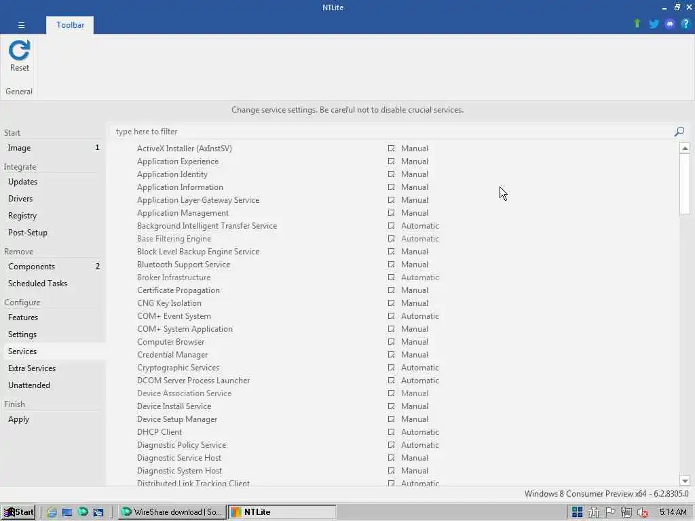695x521 pixels.
Task: Click the services list scroll-down arrow
Action: 685,481
